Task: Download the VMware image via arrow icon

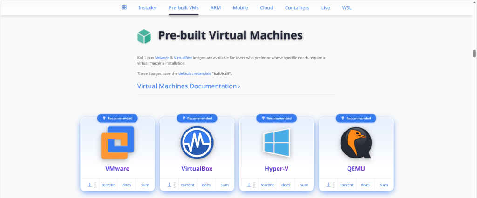Action: pos(90,185)
